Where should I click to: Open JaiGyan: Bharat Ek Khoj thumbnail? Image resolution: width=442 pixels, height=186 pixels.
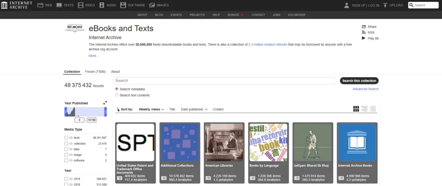(x=313, y=143)
